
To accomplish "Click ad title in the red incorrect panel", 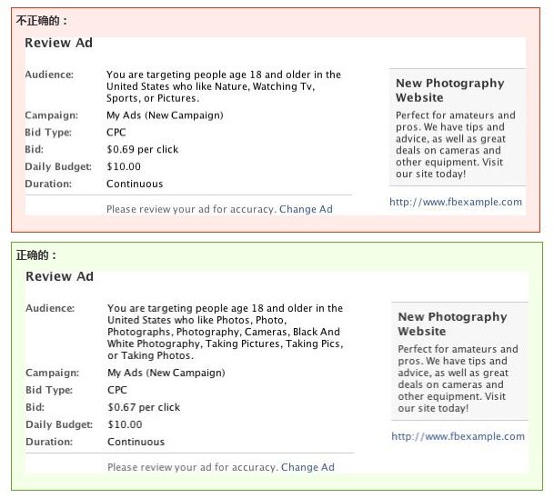I will coord(449,90).
